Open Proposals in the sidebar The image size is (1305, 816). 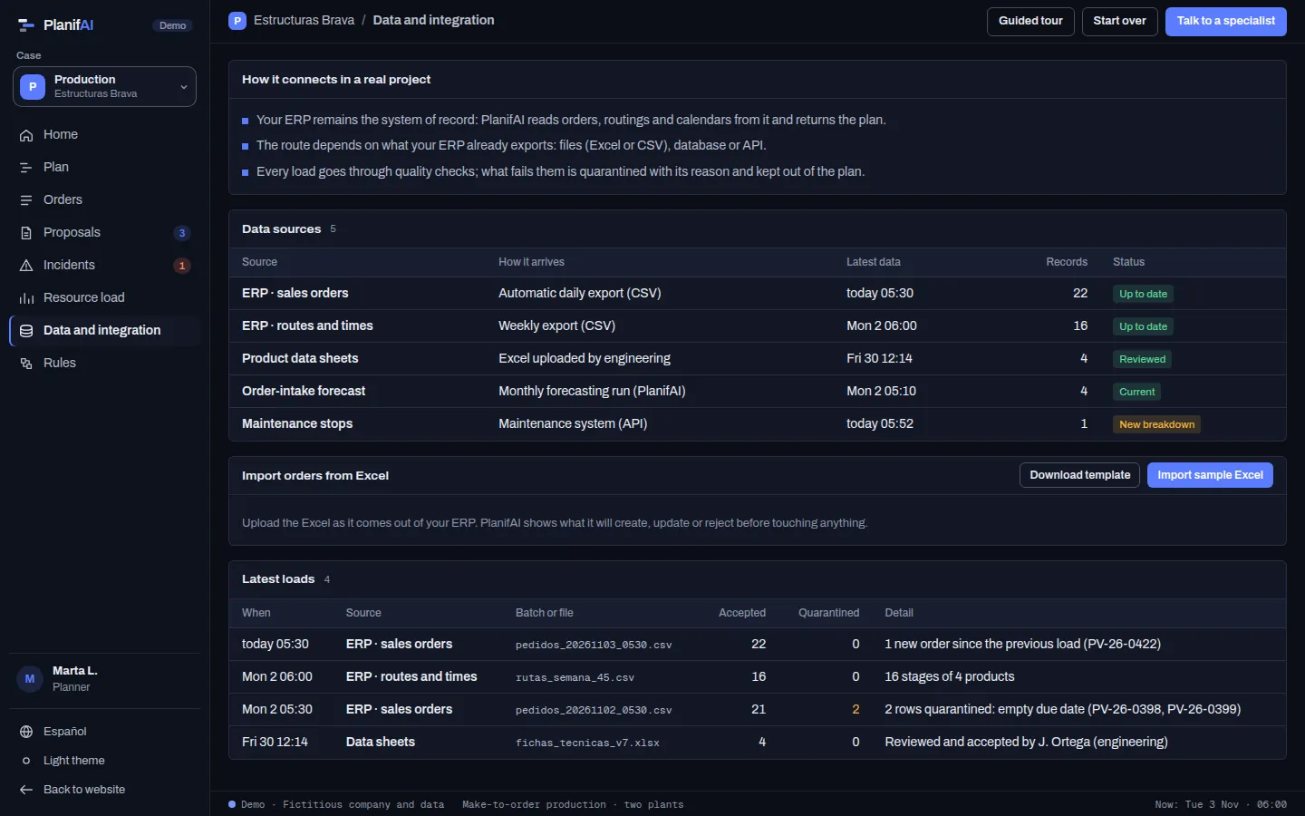[x=104, y=232]
